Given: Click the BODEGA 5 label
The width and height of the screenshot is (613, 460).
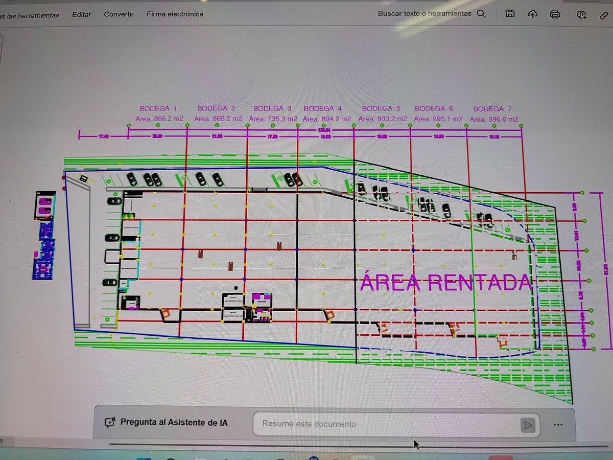Looking at the screenshot, I should [381, 108].
